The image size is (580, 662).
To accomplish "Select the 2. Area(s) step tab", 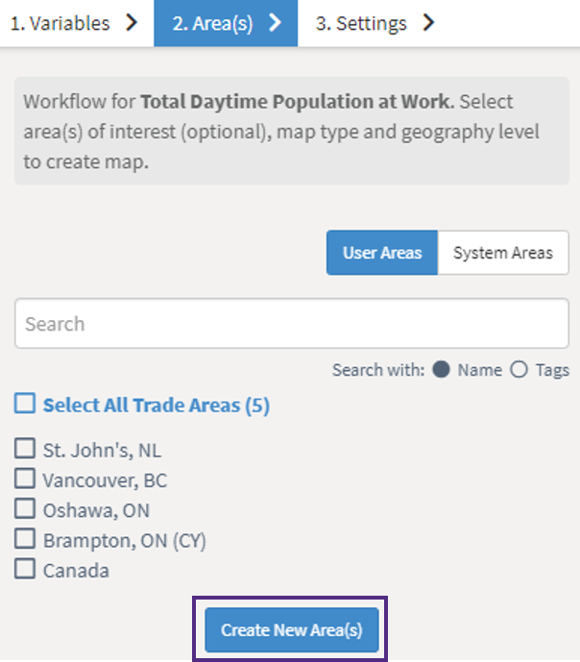I will point(226,23).
